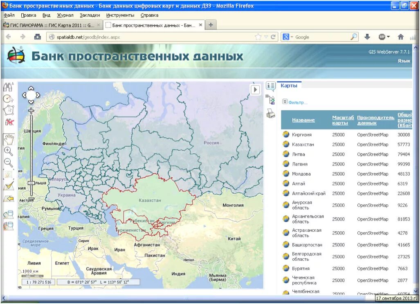Viewport: 420px width, 304px height.
Task: Click the printer icon
Action: (x=271, y=113)
